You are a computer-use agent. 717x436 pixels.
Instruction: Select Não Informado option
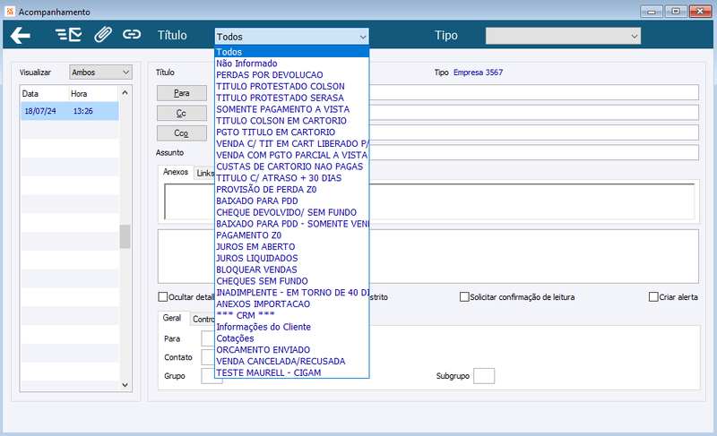292,64
